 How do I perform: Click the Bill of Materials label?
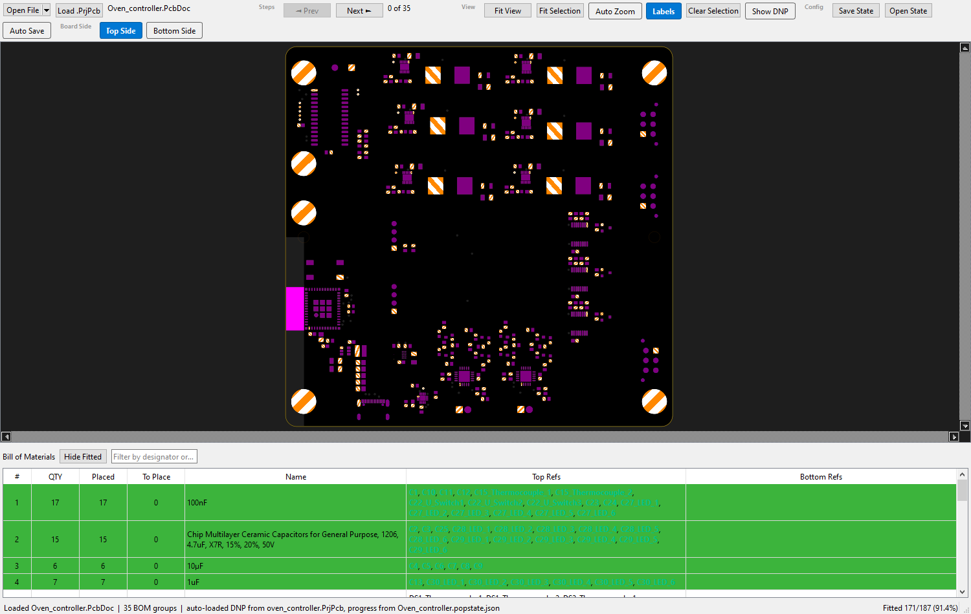tap(29, 456)
